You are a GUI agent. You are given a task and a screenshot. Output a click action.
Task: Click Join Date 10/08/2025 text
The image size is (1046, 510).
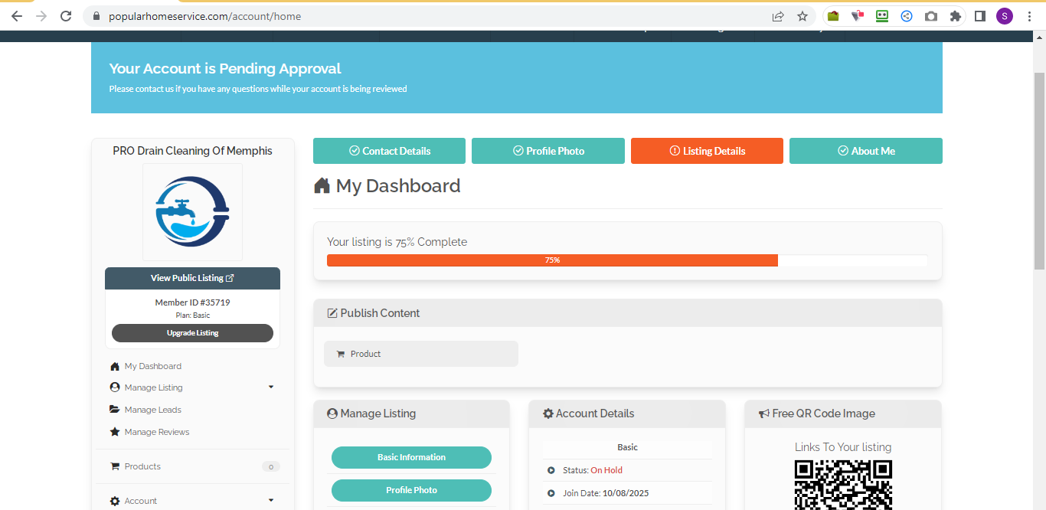[x=605, y=493]
